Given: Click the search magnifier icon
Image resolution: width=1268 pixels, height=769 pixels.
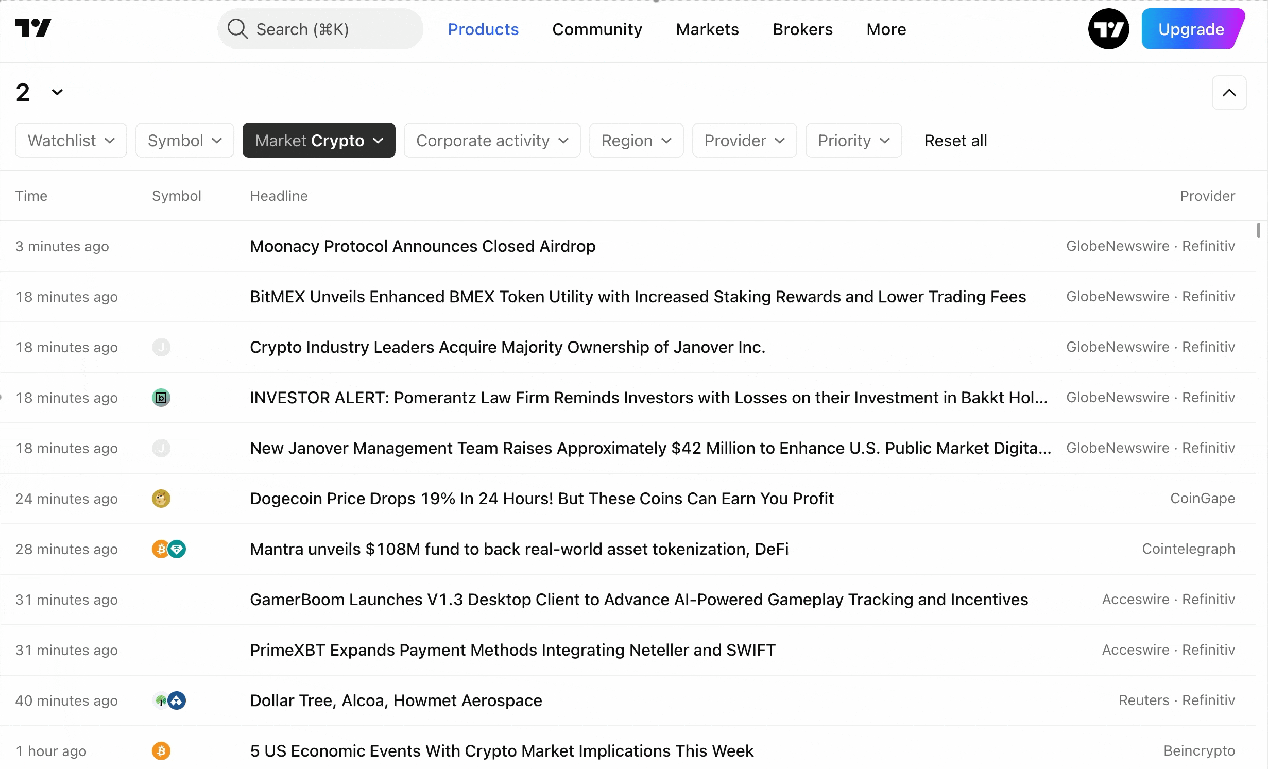Looking at the screenshot, I should click(237, 29).
